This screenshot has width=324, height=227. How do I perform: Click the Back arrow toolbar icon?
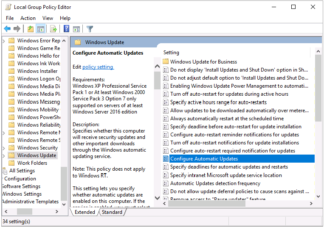click(8, 29)
